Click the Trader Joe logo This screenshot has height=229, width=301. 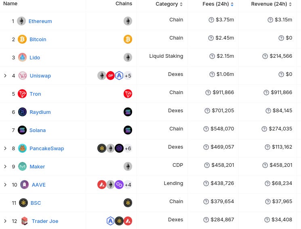[24, 221]
